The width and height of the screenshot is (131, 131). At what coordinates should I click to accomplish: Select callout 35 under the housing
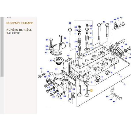tap(70, 91)
